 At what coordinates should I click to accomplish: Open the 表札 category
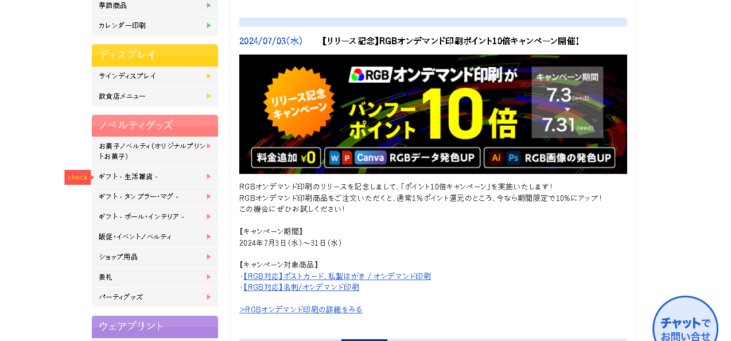[155, 277]
